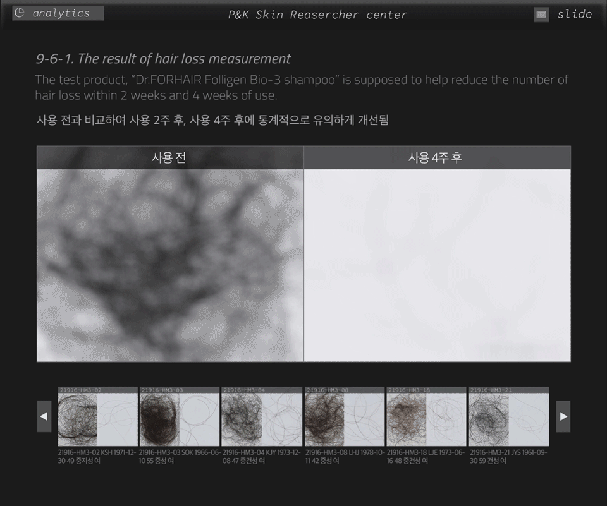The height and width of the screenshot is (506, 607).
Task: Click the P&K Skin Reasercher center title
Action: coord(317,15)
